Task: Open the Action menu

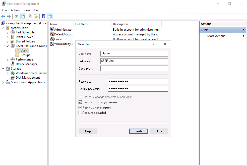Action: (15, 10)
